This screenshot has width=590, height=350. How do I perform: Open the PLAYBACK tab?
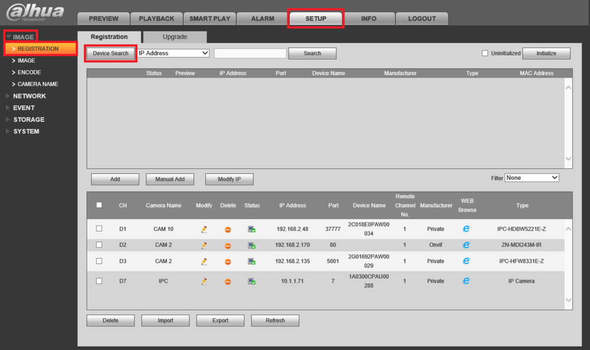(156, 18)
